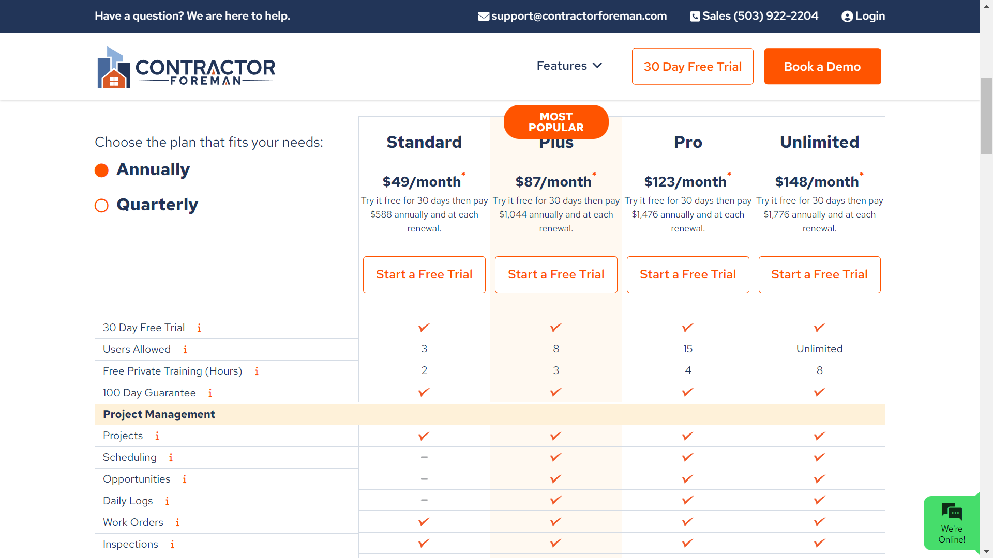This screenshot has height=558, width=993.
Task: Click the Unlimited plan heading
Action: pos(819,142)
